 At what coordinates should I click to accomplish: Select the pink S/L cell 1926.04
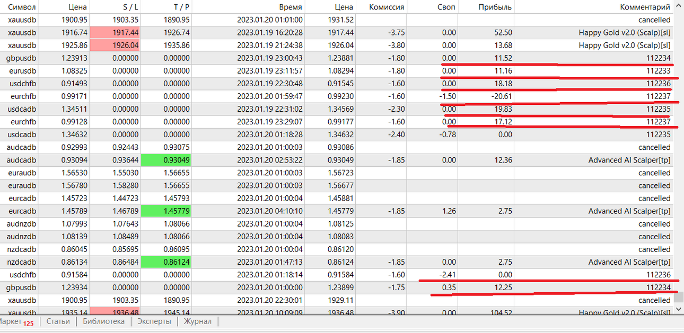116,46
